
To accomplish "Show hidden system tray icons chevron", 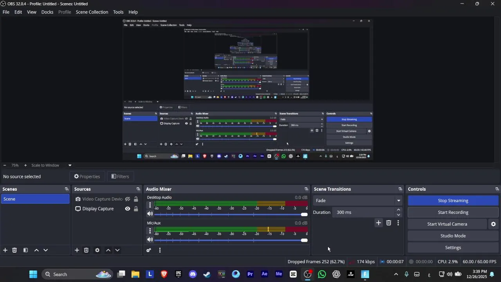I will point(396,275).
